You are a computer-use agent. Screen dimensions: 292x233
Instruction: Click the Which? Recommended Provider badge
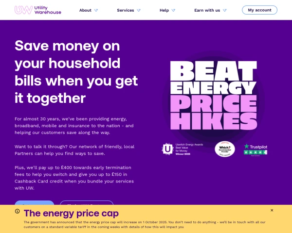pyautogui.click(x=225, y=149)
